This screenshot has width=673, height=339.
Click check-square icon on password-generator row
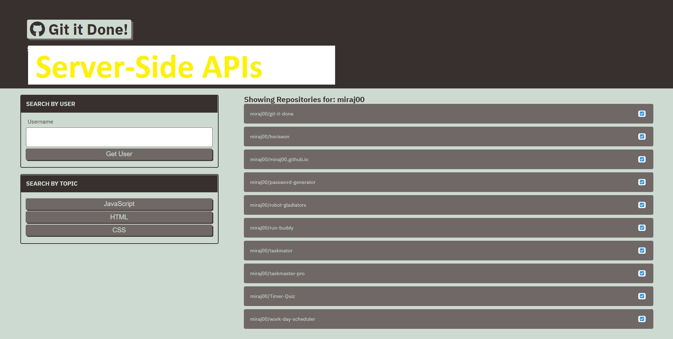[x=642, y=182]
